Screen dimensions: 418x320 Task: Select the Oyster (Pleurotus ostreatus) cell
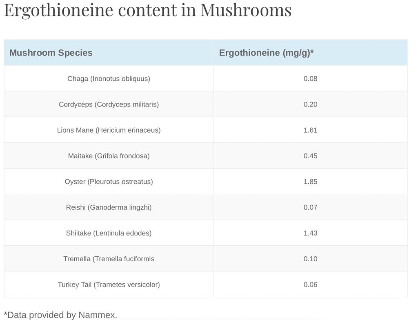click(109, 182)
